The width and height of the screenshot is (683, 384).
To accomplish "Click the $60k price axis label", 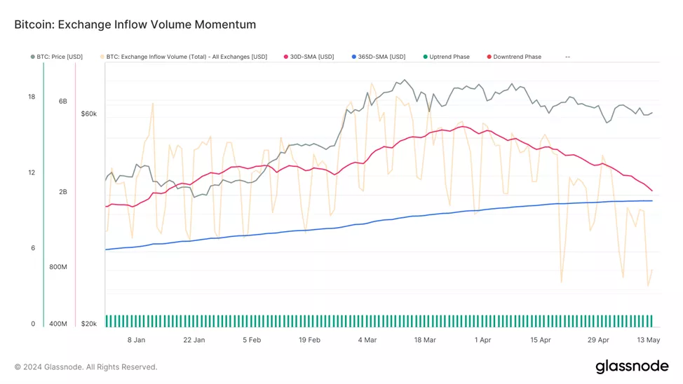I will tap(89, 114).
